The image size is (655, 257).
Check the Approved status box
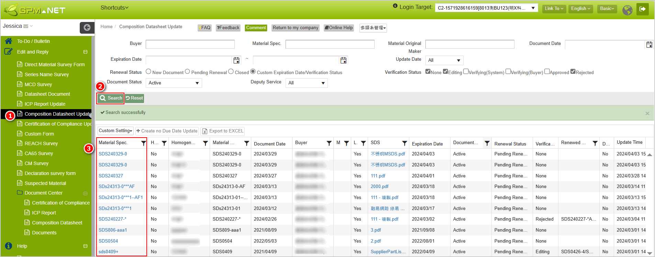click(x=547, y=71)
